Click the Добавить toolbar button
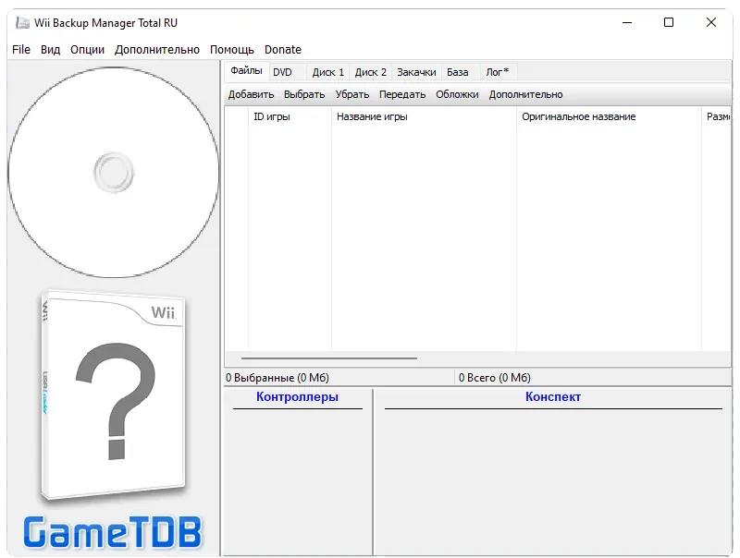The height and width of the screenshot is (558, 740). click(x=251, y=94)
